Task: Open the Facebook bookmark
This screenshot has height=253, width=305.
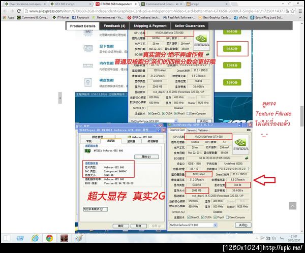Action: pyautogui.click(x=80, y=17)
